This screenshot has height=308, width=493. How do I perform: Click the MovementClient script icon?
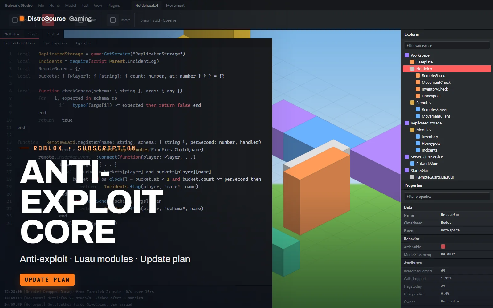(418, 116)
